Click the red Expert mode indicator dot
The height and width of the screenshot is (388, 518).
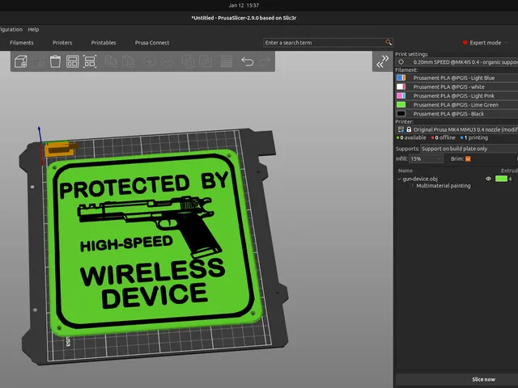click(465, 43)
